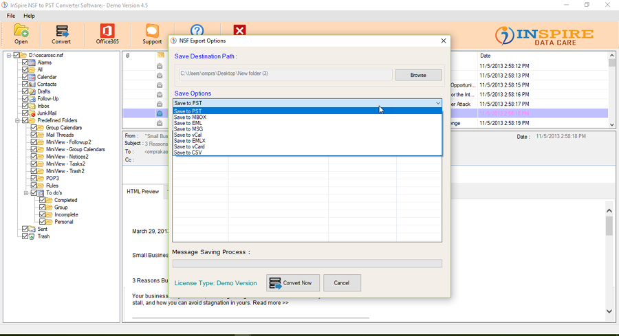Click the Calendar folder icon in tree
This screenshot has width=619, height=336.
coord(32,77)
